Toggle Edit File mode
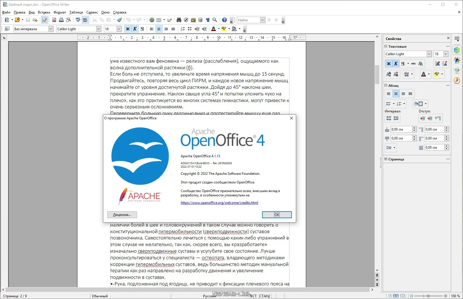Image resolution: width=463 pixels, height=299 pixels. tap(45, 20)
